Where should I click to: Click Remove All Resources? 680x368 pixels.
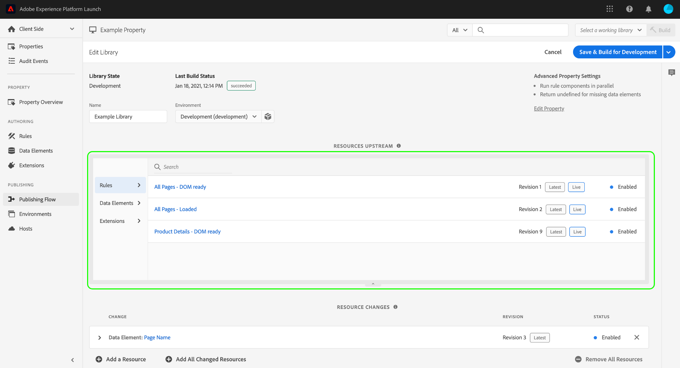pyautogui.click(x=609, y=359)
